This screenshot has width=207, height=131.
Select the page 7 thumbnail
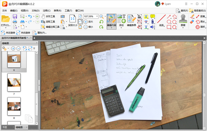click(x=14, y=82)
